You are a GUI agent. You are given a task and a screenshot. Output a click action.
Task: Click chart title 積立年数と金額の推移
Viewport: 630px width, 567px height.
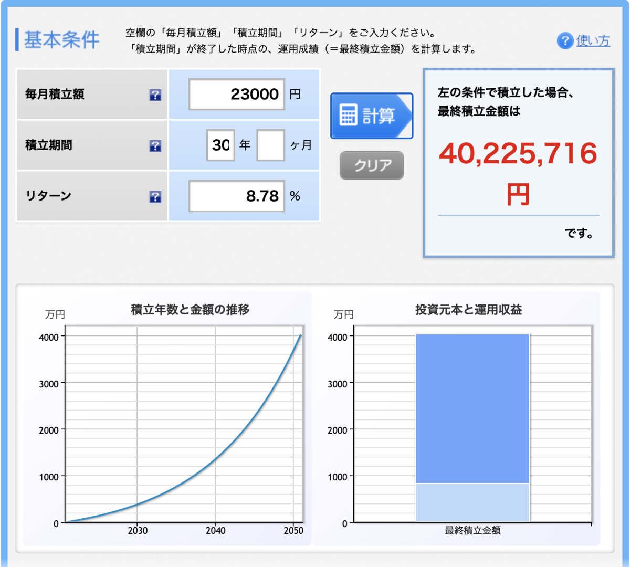tap(190, 310)
